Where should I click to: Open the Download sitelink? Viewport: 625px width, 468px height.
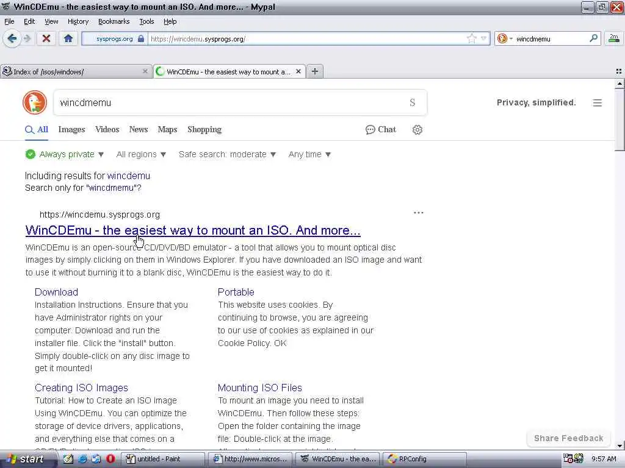(56, 292)
